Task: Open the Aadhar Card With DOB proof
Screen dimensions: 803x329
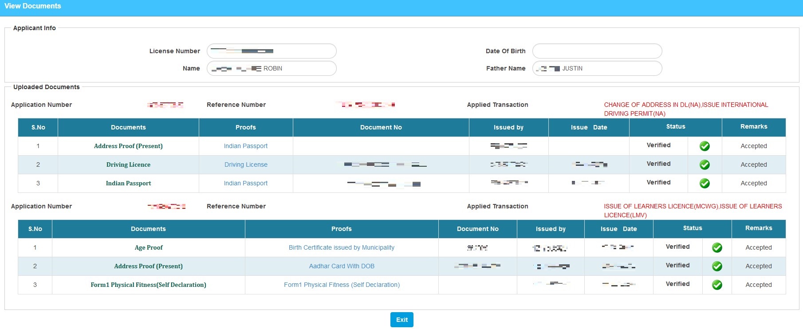Action: tap(341, 266)
